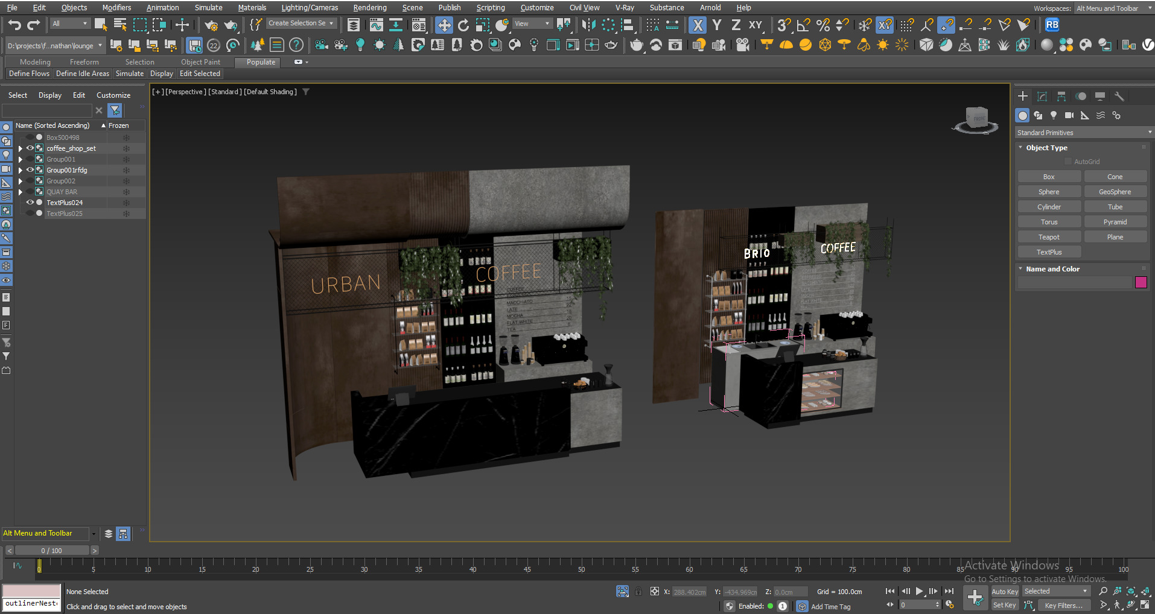Activate the Select and Move tool

[444, 25]
